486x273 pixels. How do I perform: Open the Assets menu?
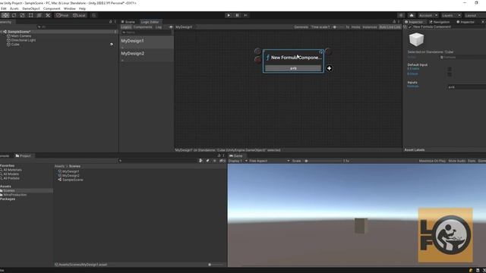pyautogui.click(x=14, y=8)
